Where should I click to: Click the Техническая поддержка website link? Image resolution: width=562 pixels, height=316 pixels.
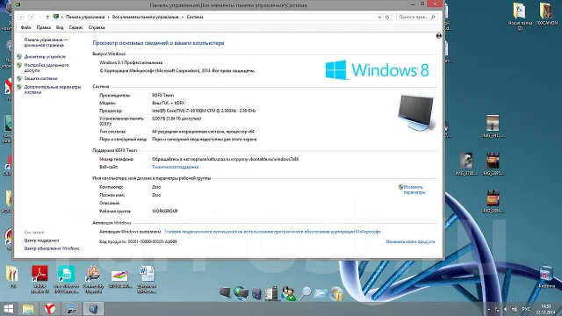175,167
